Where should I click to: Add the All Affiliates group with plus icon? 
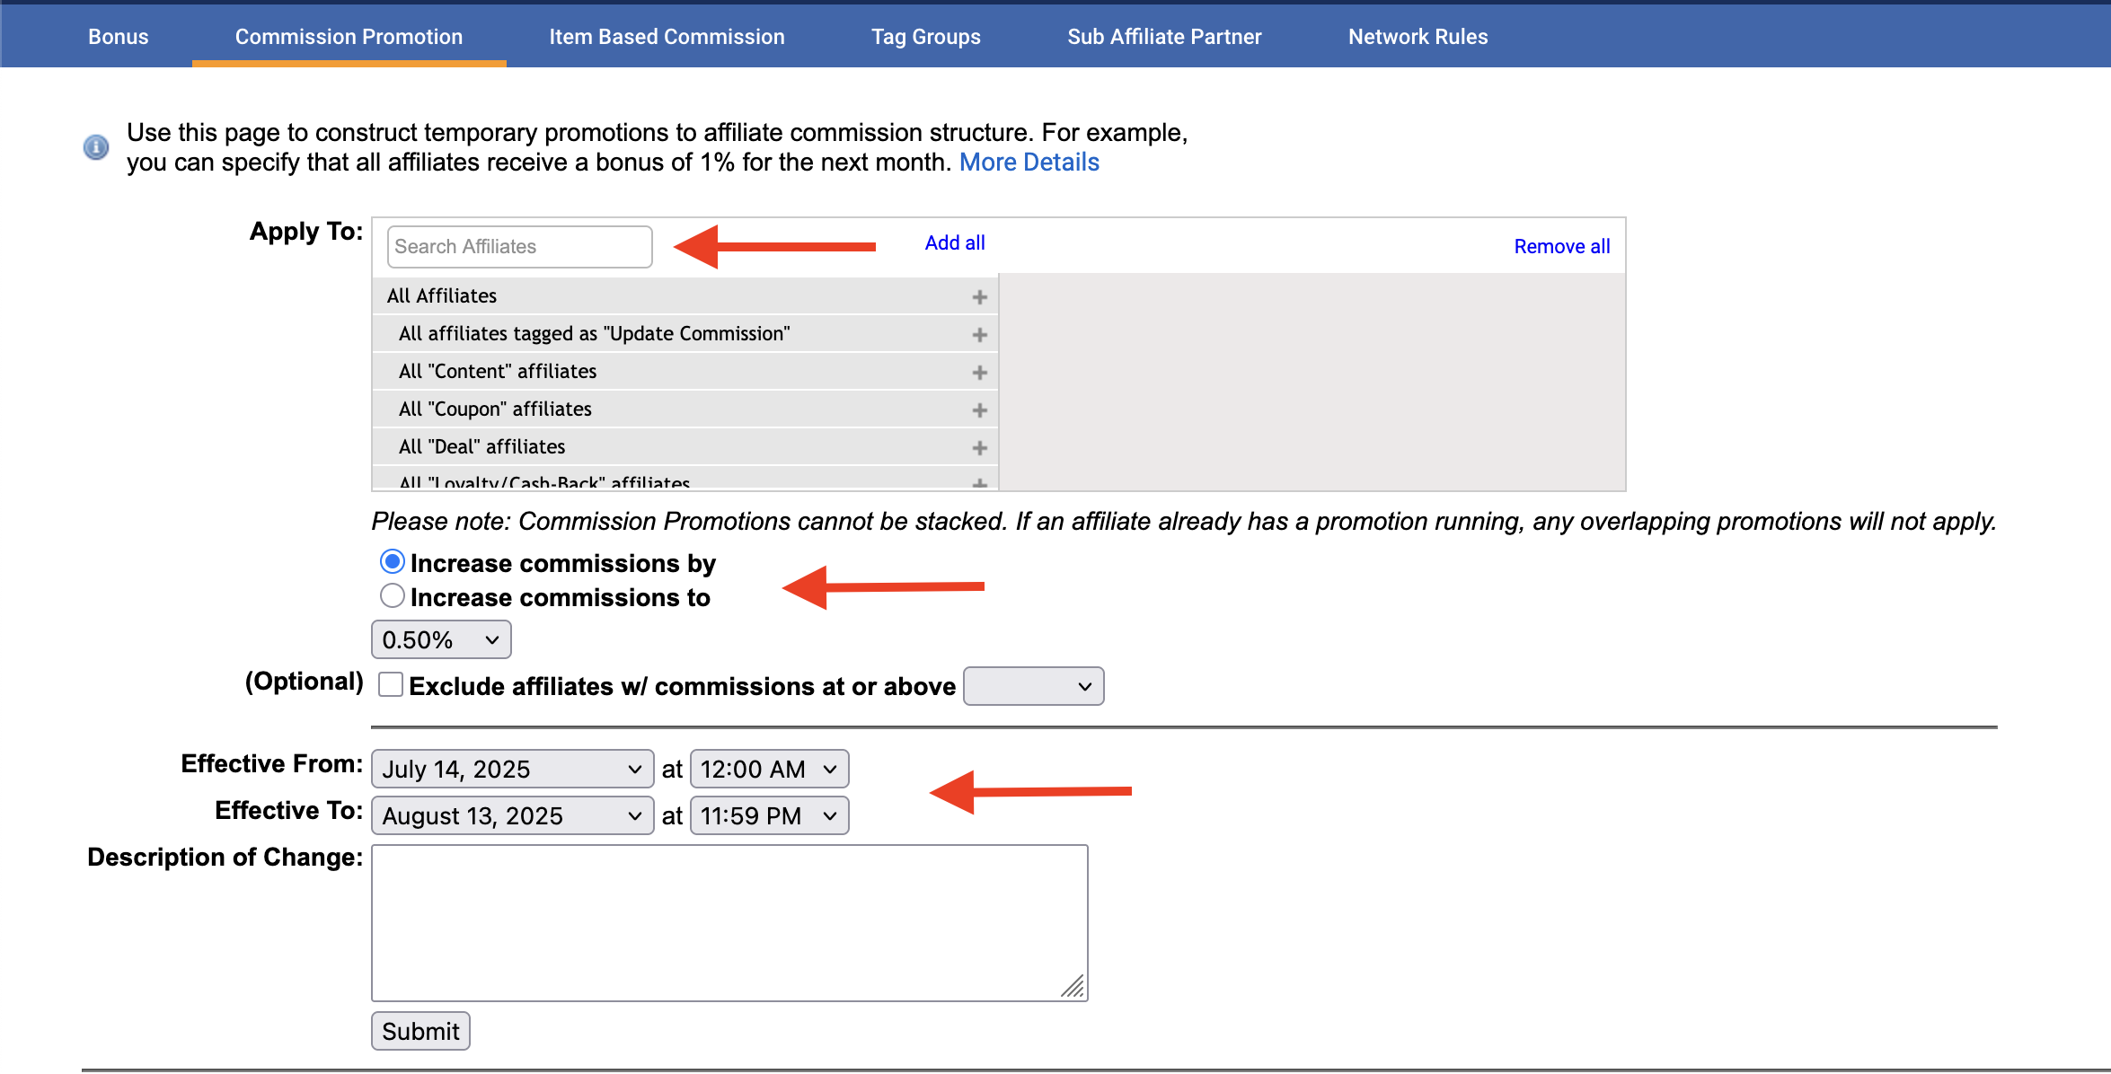click(979, 297)
